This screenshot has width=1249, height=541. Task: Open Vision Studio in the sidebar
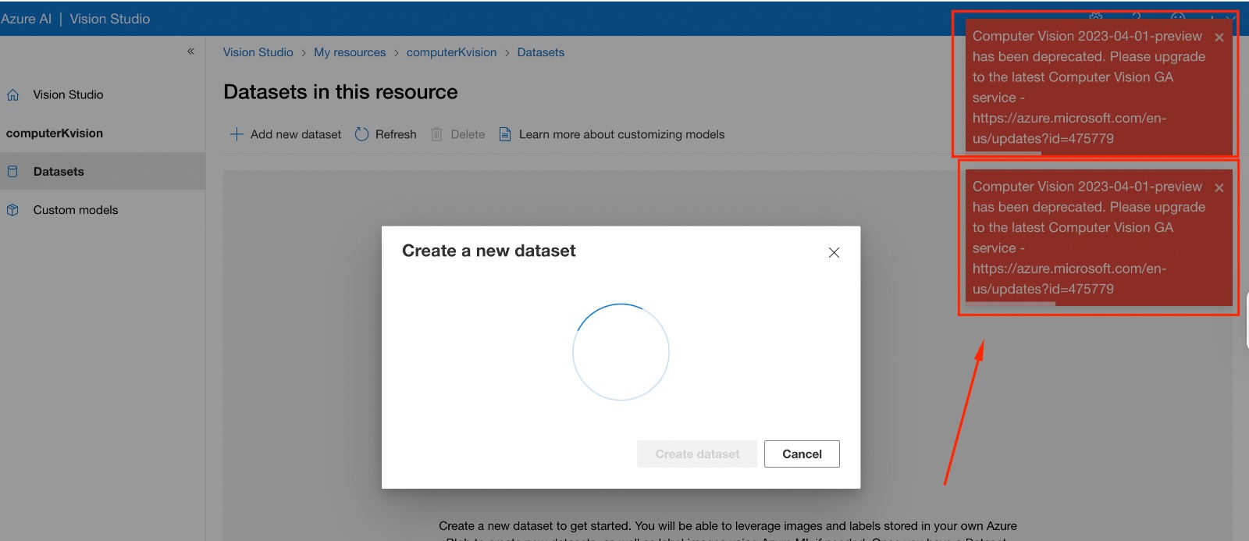pos(68,94)
